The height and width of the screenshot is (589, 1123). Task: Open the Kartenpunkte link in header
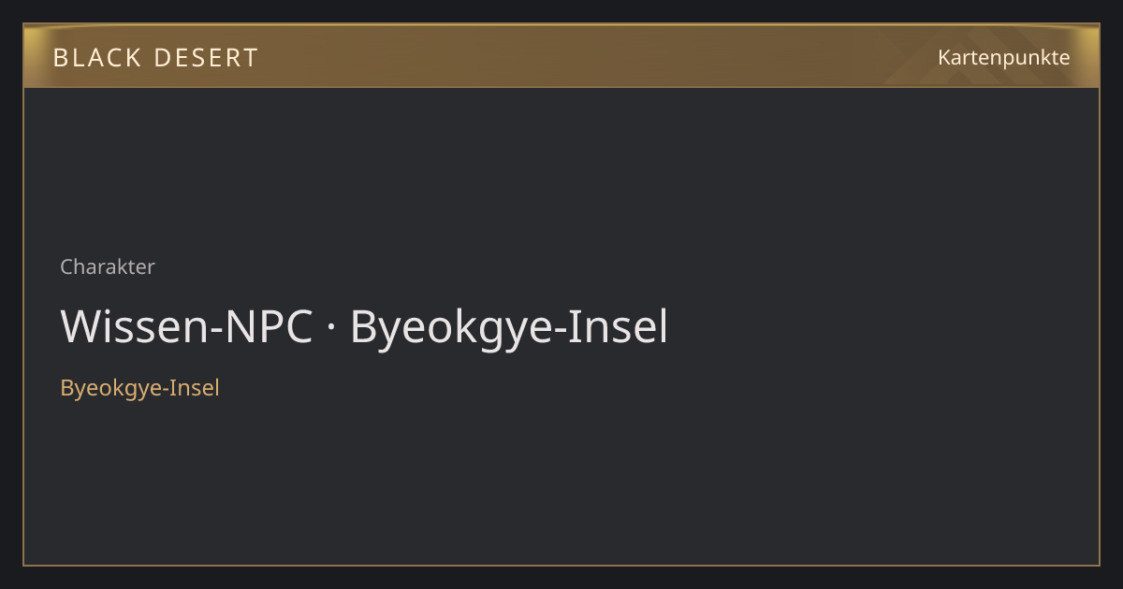[1003, 57]
